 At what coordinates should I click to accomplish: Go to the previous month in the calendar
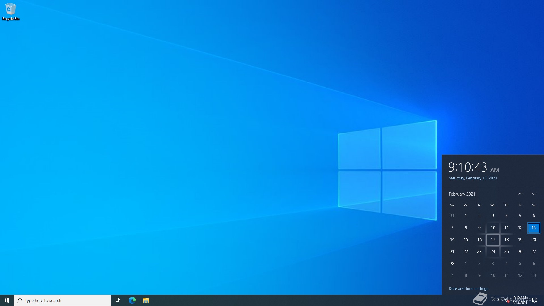click(520, 194)
